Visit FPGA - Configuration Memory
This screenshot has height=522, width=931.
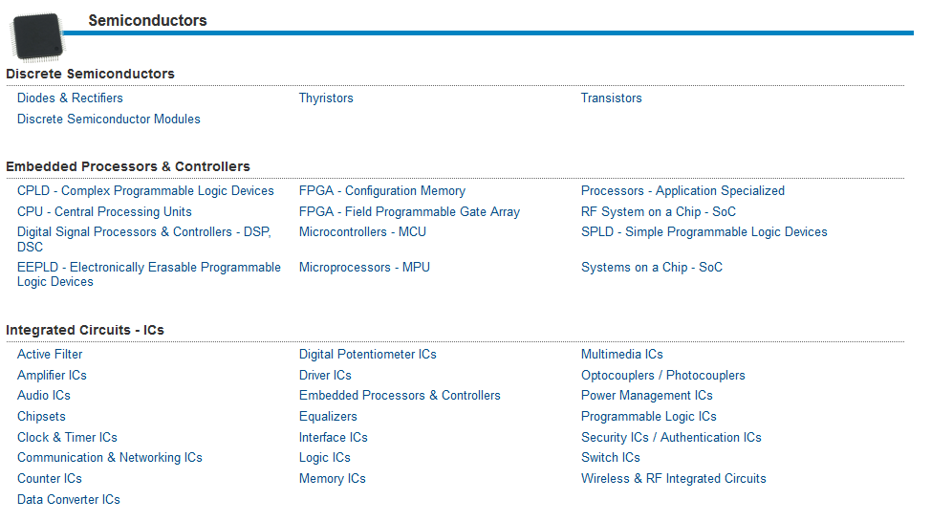pos(381,190)
